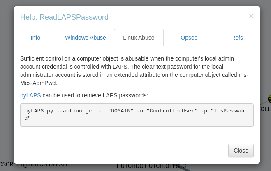
Task: Go to the Refs tab
Action: tap(237, 38)
